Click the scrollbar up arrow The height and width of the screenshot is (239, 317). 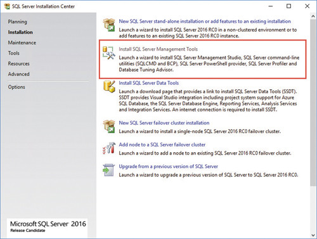pyautogui.click(x=313, y=16)
